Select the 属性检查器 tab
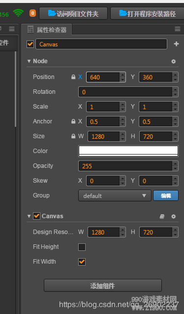 click(x=47, y=30)
